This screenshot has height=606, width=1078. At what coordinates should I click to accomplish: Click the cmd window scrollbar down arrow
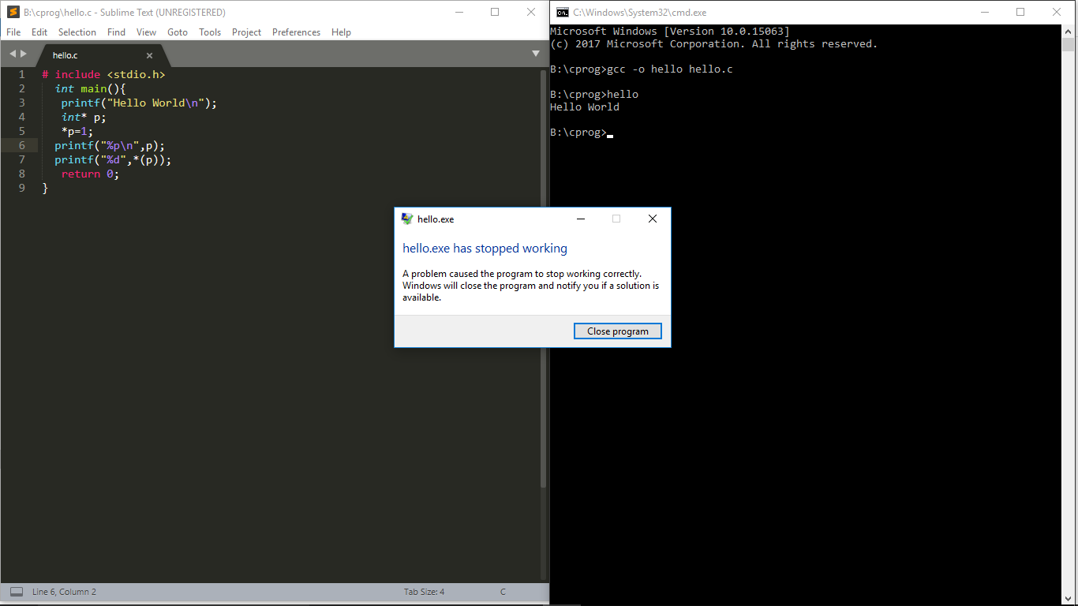[x=1069, y=597]
